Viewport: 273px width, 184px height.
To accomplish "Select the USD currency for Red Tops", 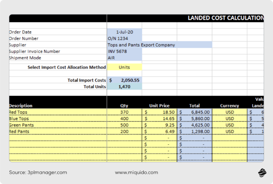I will [x=229, y=112].
